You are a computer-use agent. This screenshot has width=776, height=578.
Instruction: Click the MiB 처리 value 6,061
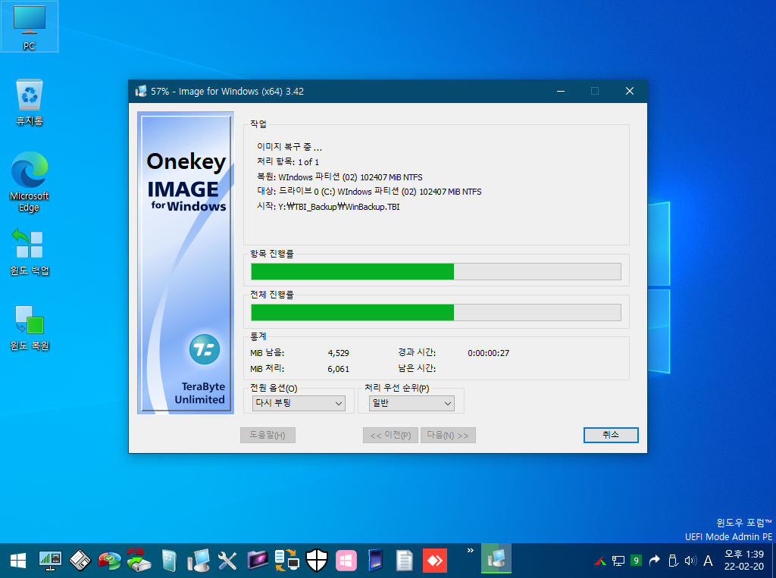click(x=339, y=369)
